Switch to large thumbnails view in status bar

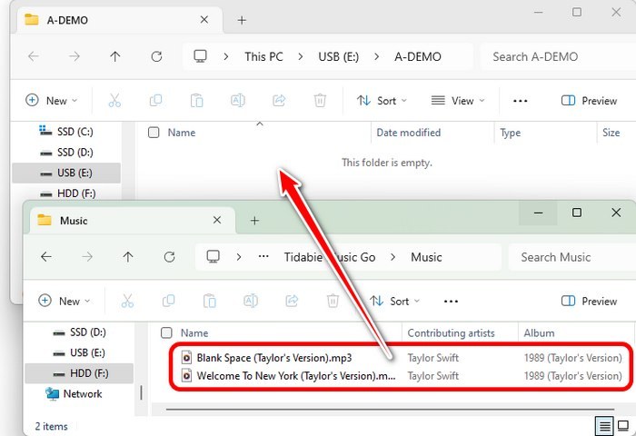coord(624,425)
